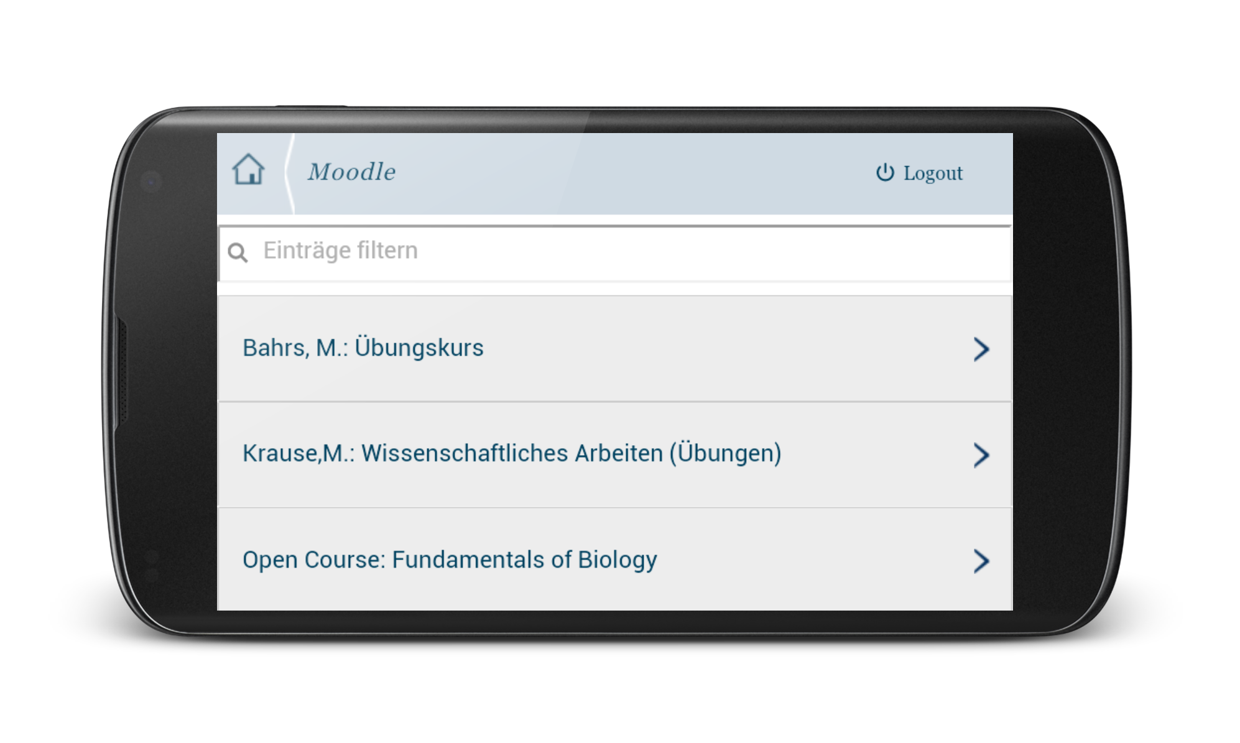
Task: Tap the Home house icon
Action: [x=249, y=170]
